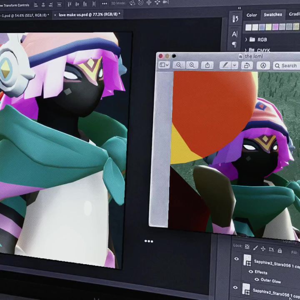The width and height of the screenshot is (300, 300).
Task: Click the align right edges icon
Action: pyautogui.click(x=50, y=5)
